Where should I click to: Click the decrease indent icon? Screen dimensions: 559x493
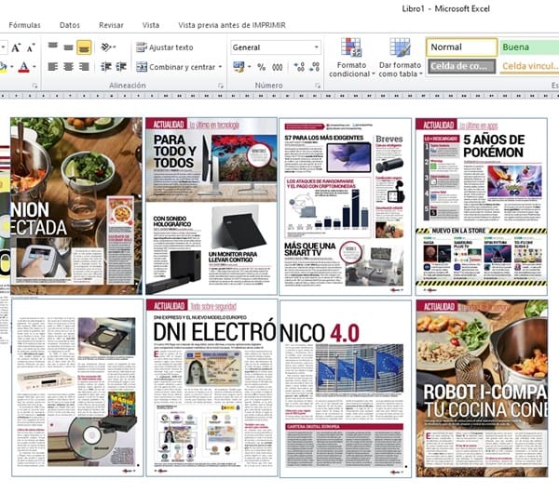(x=106, y=67)
